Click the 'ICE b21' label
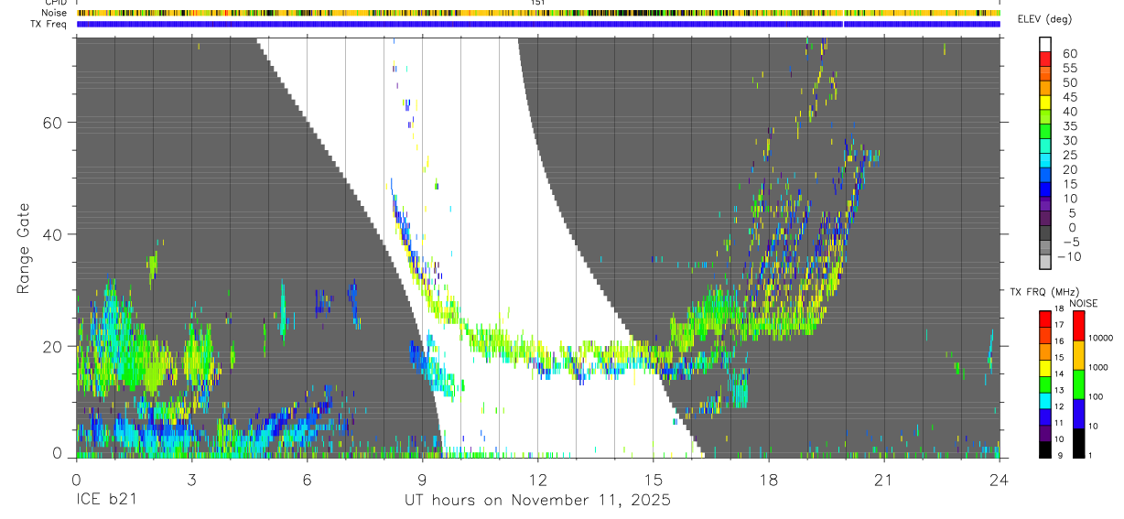 pos(108,501)
